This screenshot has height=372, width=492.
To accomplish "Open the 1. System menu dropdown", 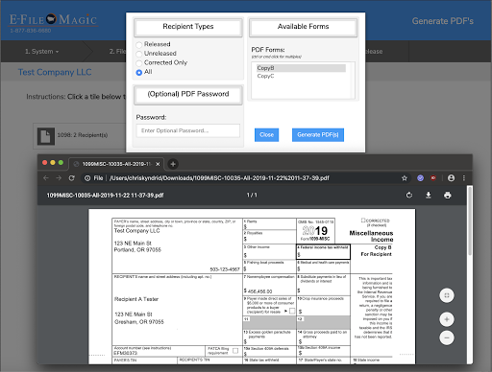I will click(41, 52).
